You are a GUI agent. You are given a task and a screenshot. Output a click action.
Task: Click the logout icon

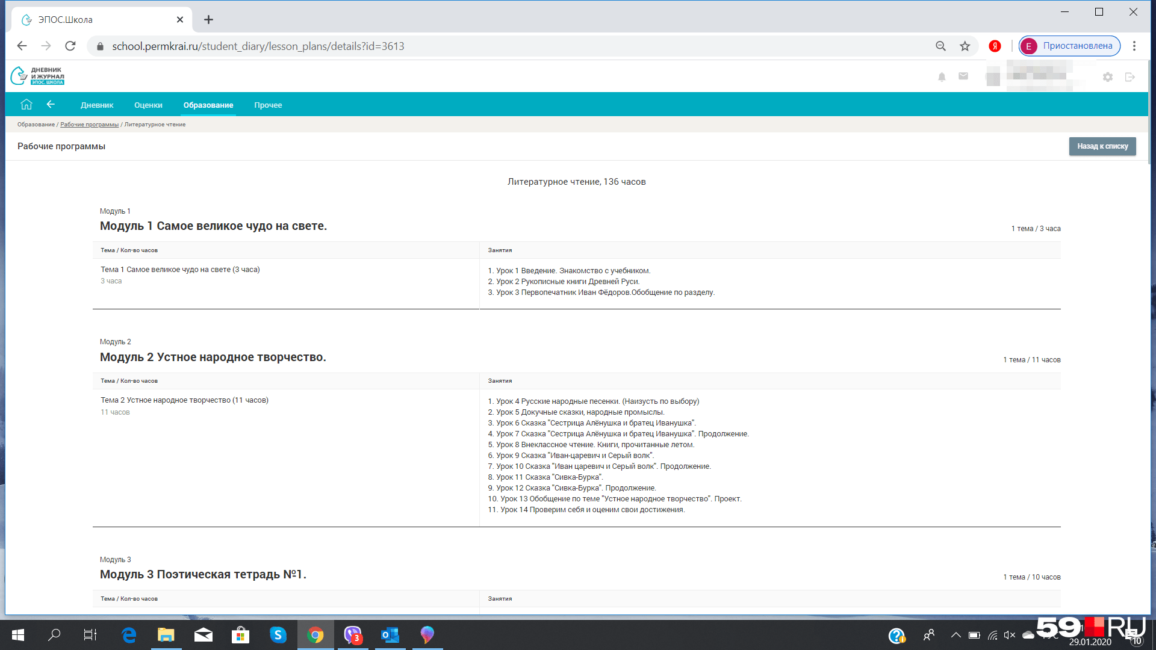click(1130, 76)
